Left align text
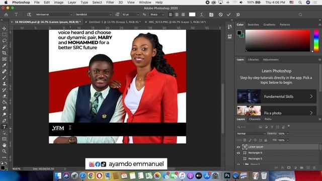 coord(171,15)
